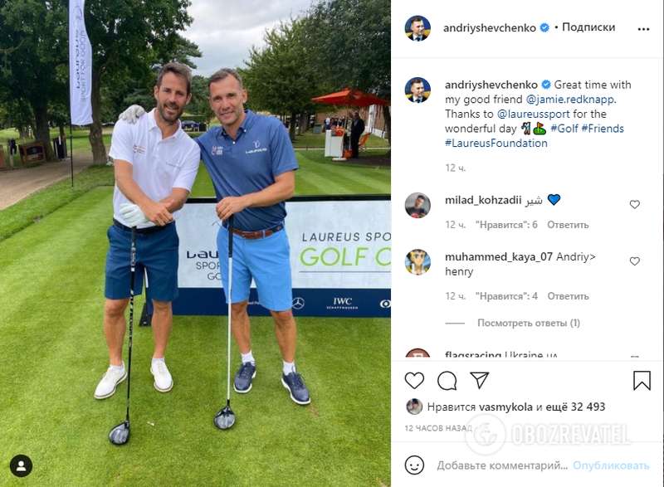Like milad_kohzadii's comment
The height and width of the screenshot is (487, 664).
coord(634,204)
